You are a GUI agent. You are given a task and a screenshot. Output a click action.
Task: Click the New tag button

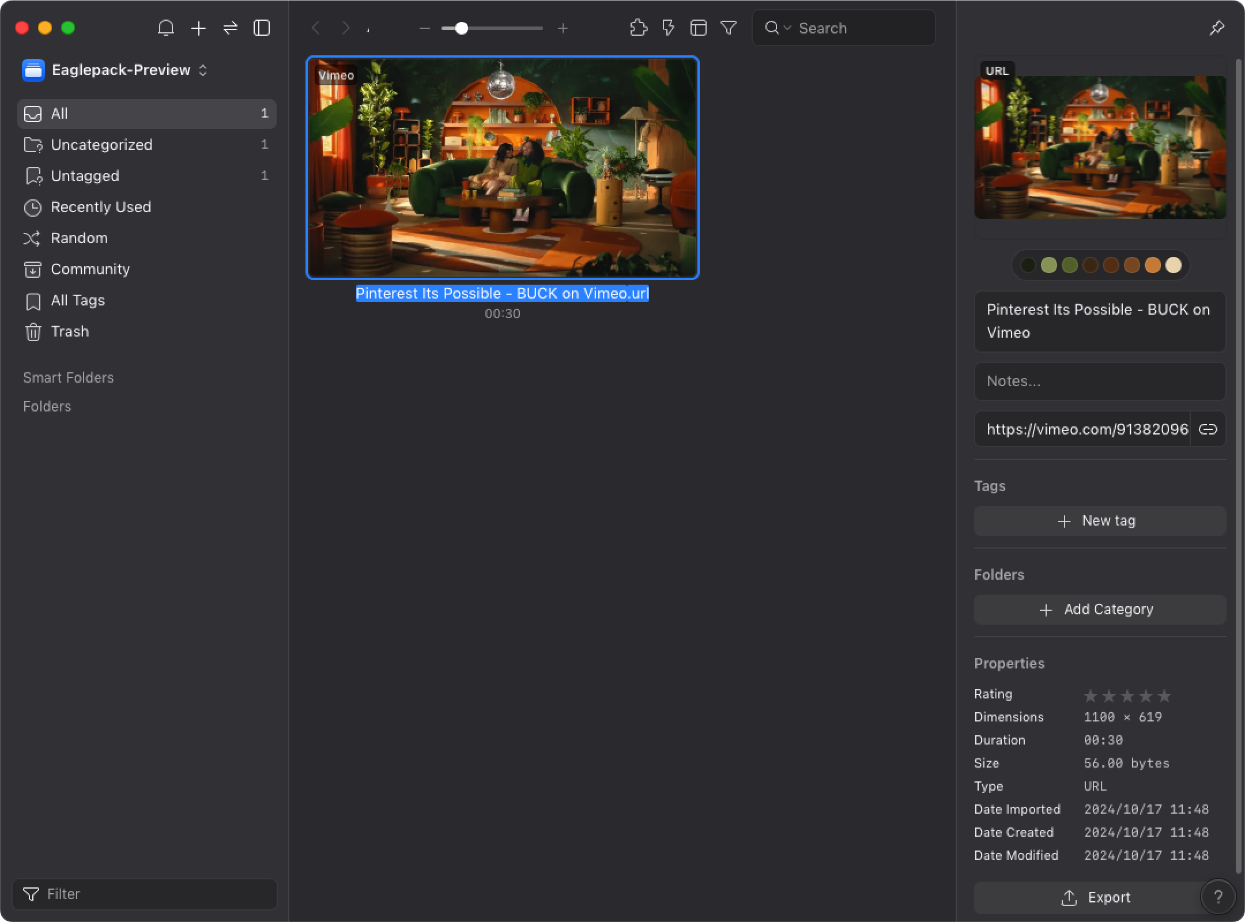pyautogui.click(x=1100, y=521)
